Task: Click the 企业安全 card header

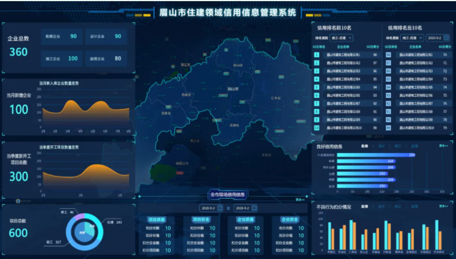Action: (290, 219)
